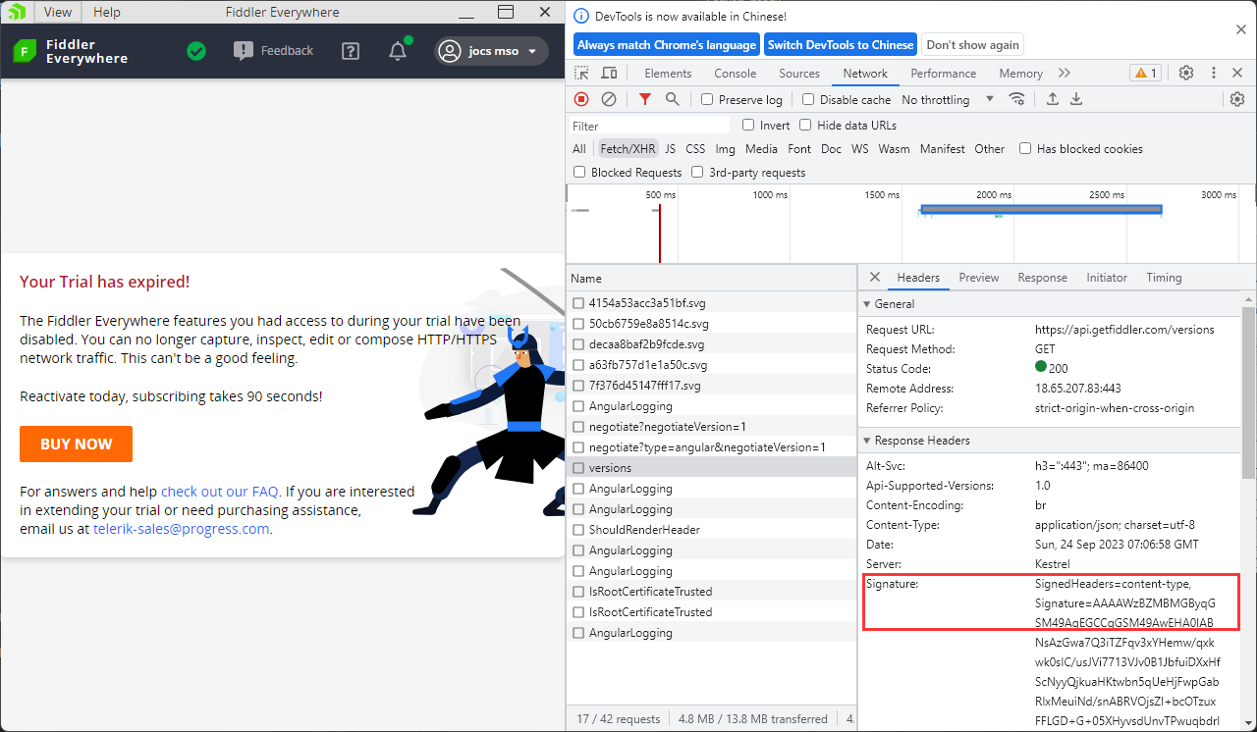
Task: Open Network panel settings gear
Action: tap(1237, 99)
